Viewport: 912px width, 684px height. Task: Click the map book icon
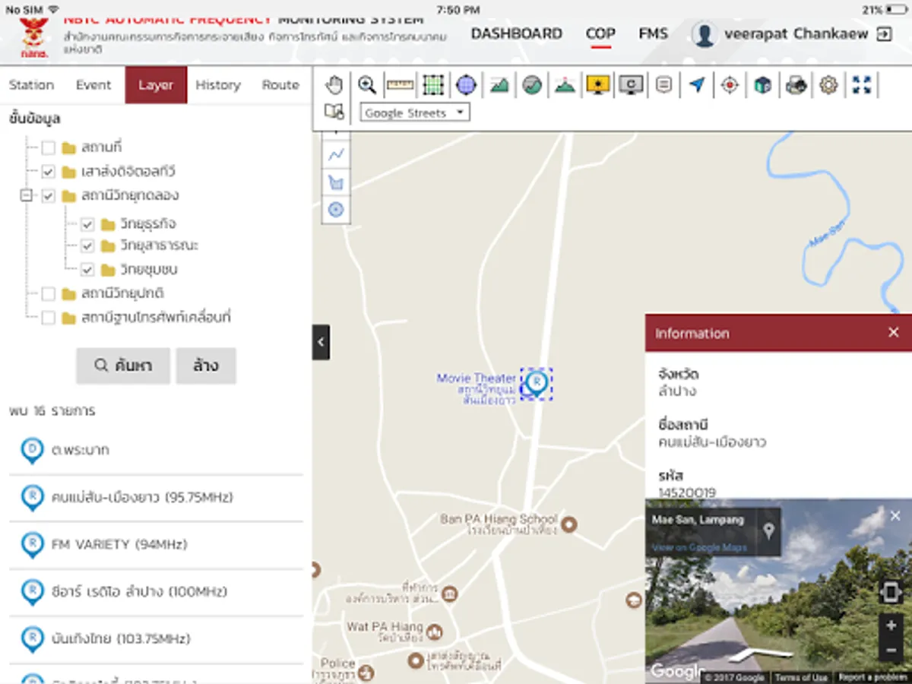pos(334,112)
